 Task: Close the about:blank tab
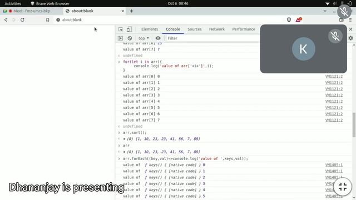pos(122,11)
